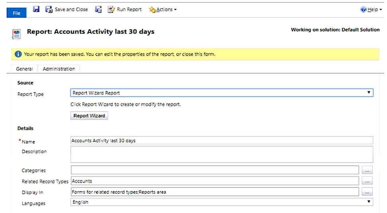Click the Save and Close icon

pyautogui.click(x=49, y=10)
